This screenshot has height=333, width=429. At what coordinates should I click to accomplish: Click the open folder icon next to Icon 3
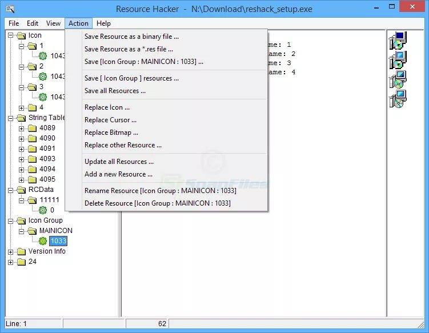click(x=32, y=87)
